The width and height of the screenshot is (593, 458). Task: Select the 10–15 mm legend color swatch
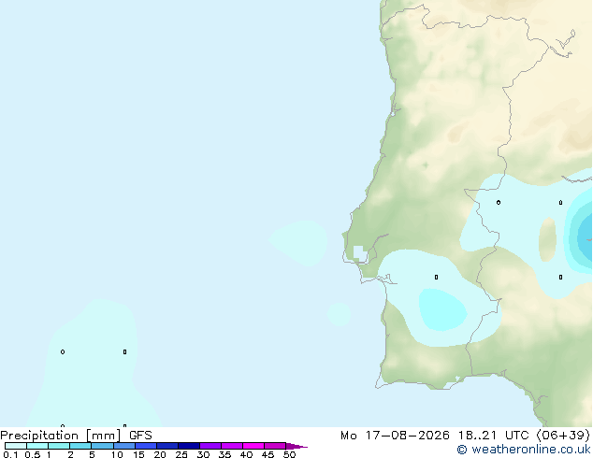(124, 446)
